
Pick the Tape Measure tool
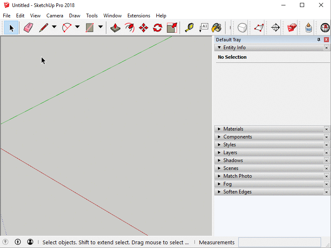[x=189, y=28]
